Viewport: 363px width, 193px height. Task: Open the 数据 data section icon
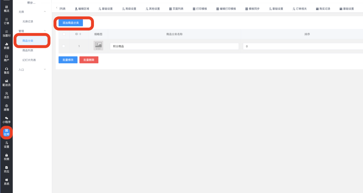pyautogui.click(x=6, y=46)
